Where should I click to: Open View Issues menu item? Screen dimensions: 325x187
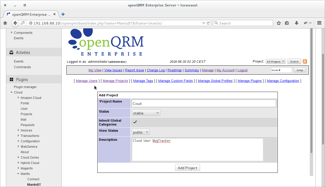[x=113, y=70]
